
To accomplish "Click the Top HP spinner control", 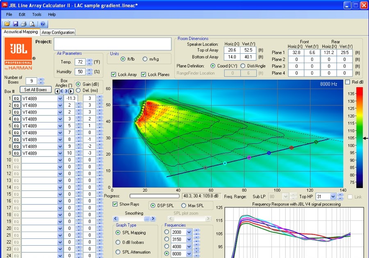I will coord(340,197).
